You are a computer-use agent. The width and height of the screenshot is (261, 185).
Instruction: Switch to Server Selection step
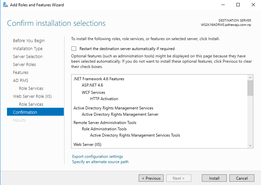(28, 57)
